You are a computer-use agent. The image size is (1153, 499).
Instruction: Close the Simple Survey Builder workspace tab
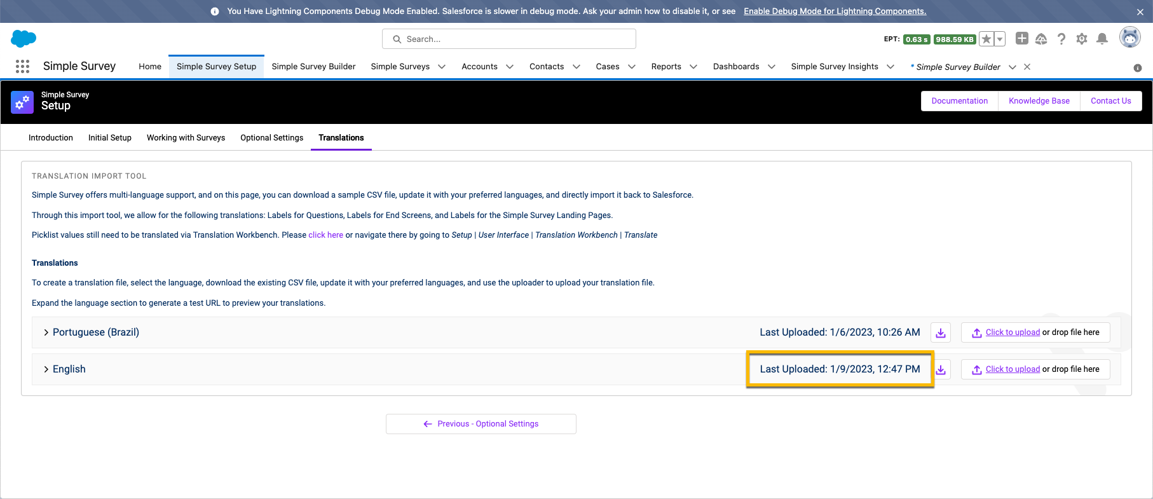1027,67
